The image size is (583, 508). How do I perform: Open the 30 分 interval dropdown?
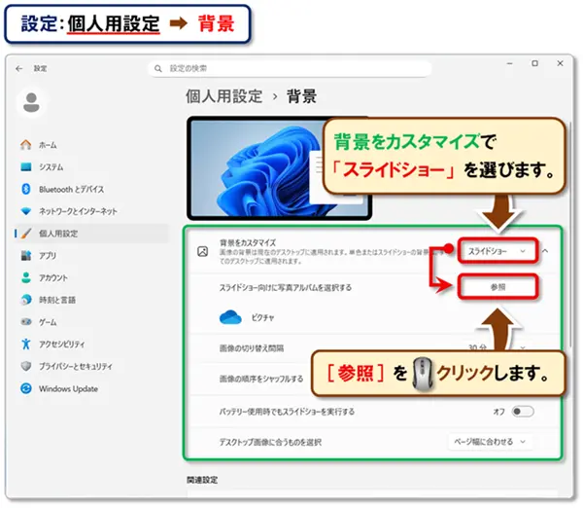(x=497, y=347)
